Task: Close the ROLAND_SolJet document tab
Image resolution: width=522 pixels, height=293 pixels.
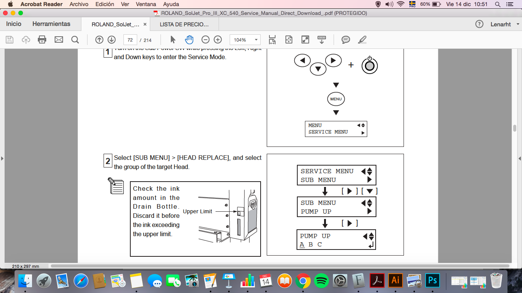Action: coord(145,24)
